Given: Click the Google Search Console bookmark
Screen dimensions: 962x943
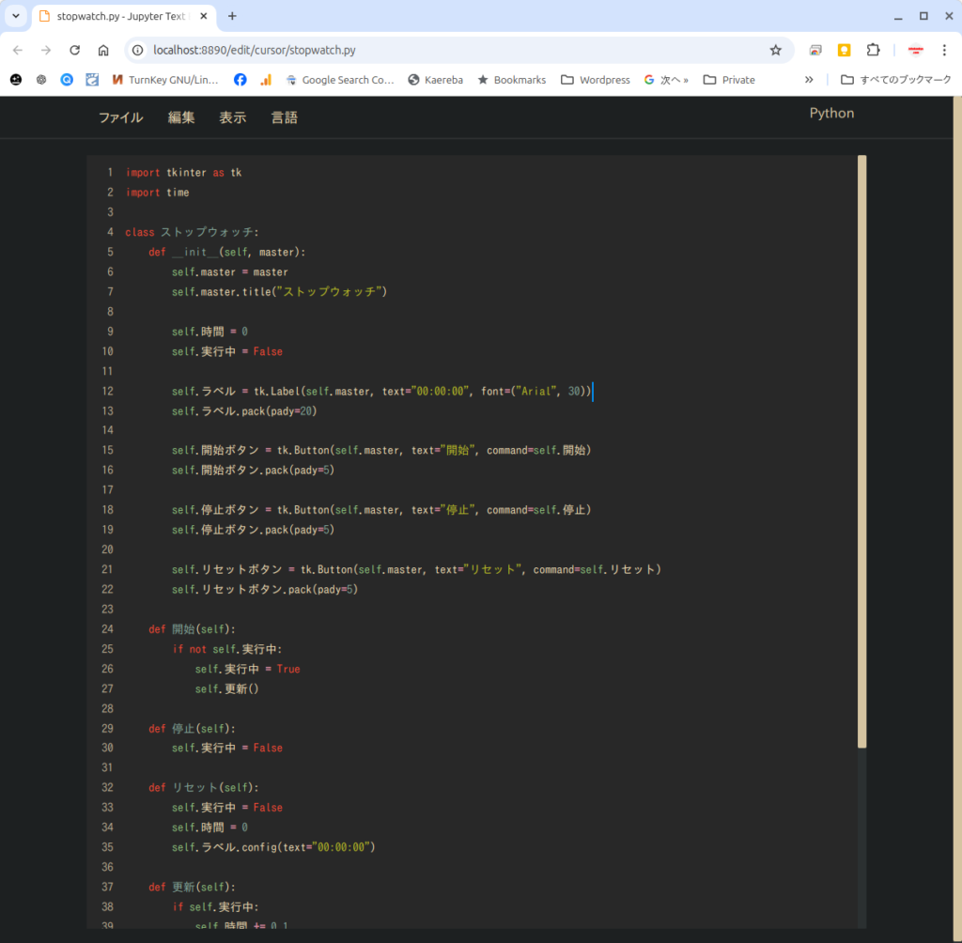Looking at the screenshot, I should pyautogui.click(x=339, y=80).
